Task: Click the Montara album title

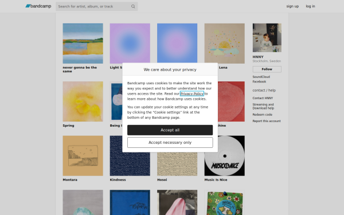Action: [70, 179]
